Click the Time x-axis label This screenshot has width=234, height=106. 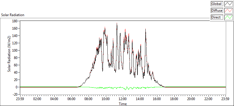click(x=123, y=104)
